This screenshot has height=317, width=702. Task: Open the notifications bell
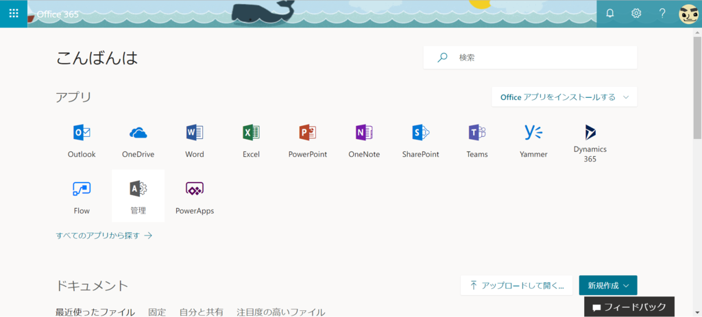pyautogui.click(x=609, y=14)
